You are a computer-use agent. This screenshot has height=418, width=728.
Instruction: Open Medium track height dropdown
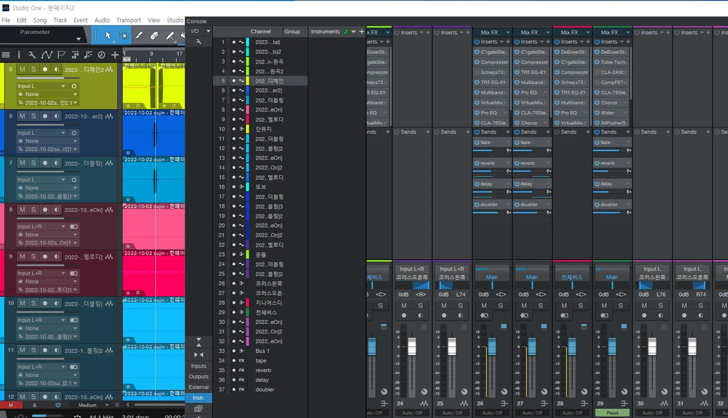106,405
